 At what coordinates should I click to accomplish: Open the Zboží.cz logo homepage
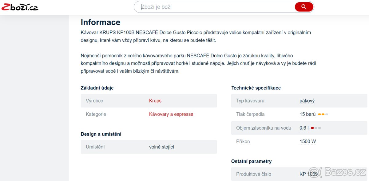(x=20, y=7)
